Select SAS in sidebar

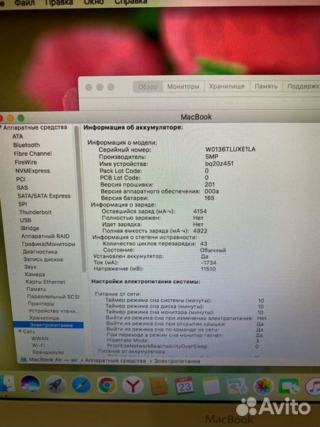(22, 187)
